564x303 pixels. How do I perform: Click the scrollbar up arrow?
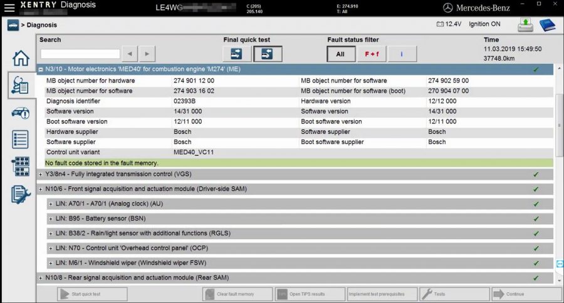point(559,68)
